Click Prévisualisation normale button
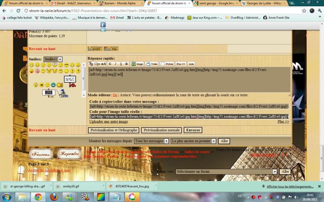The height and width of the screenshot is (202, 324). pyautogui.click(x=161, y=130)
